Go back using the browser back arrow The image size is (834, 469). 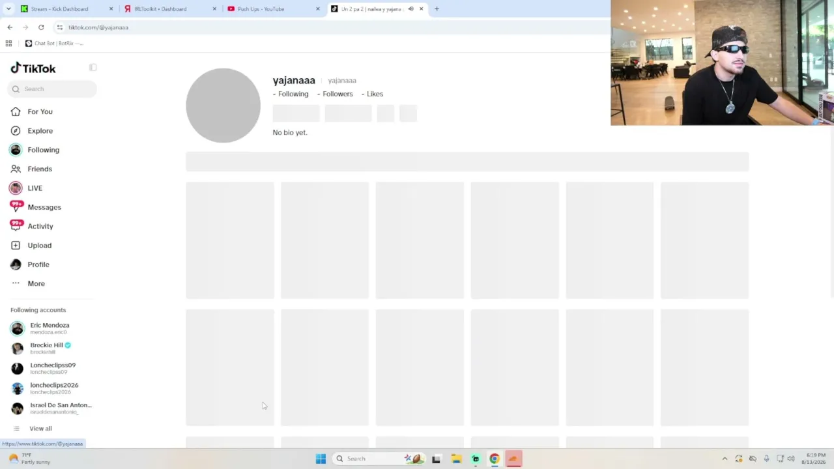tap(10, 27)
